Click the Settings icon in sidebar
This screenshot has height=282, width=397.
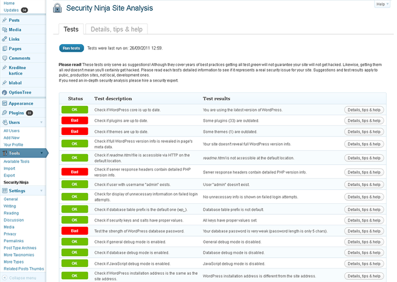pyautogui.click(x=4, y=191)
